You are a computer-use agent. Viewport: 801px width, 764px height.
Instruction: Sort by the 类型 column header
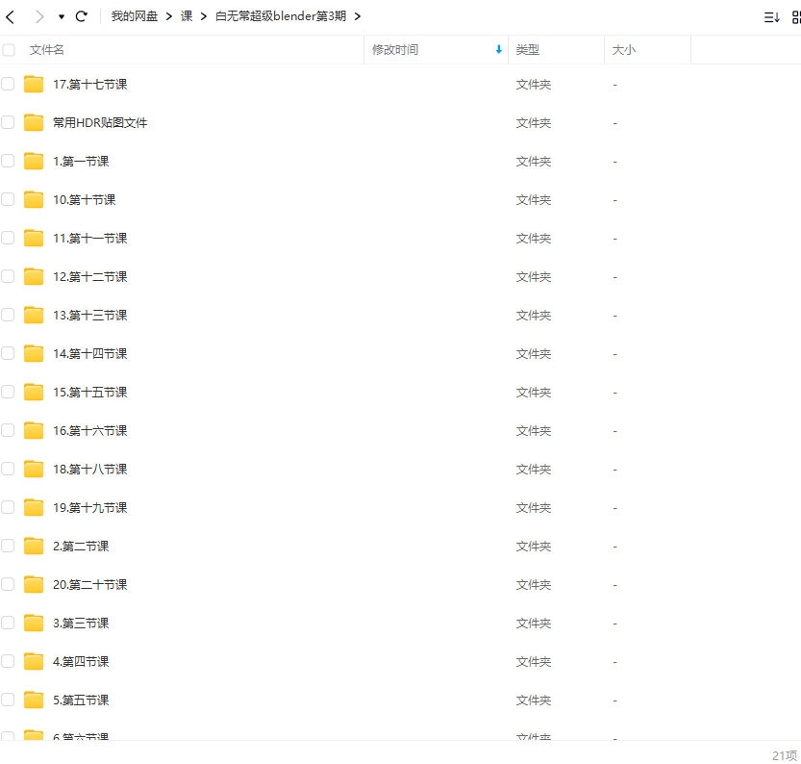527,49
